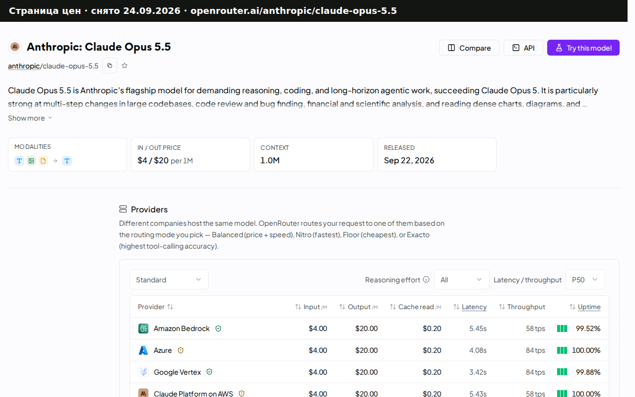
Task: Expand the description with Show more
Action: click(x=30, y=118)
